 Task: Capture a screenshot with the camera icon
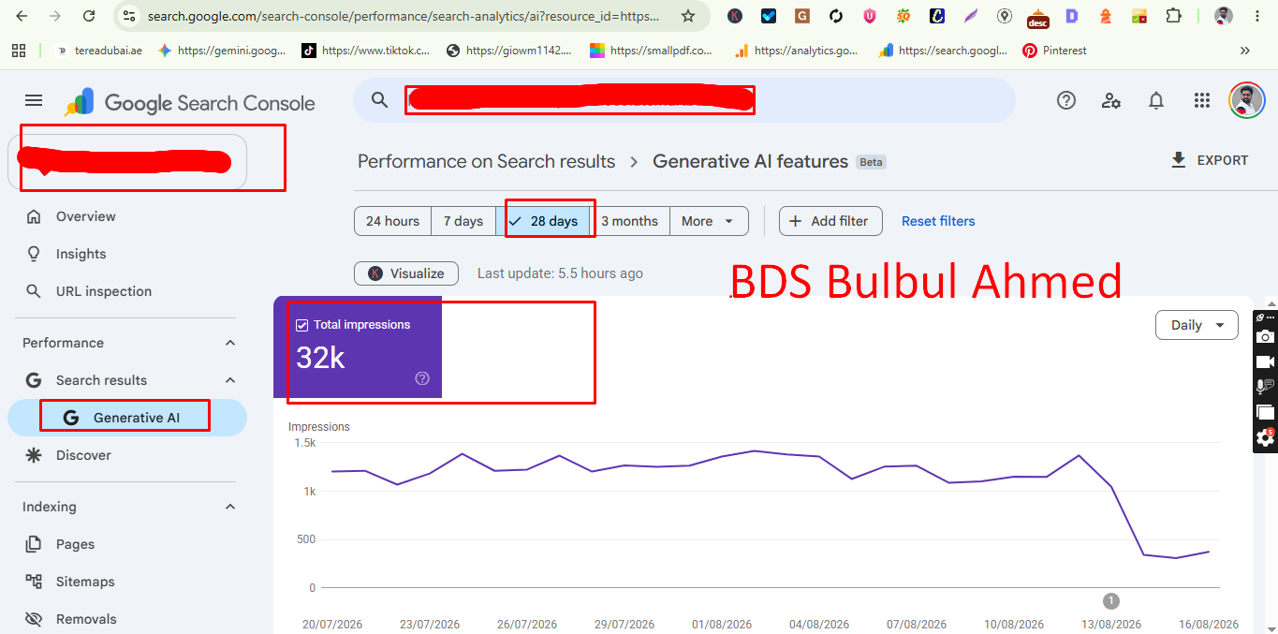[1265, 337]
